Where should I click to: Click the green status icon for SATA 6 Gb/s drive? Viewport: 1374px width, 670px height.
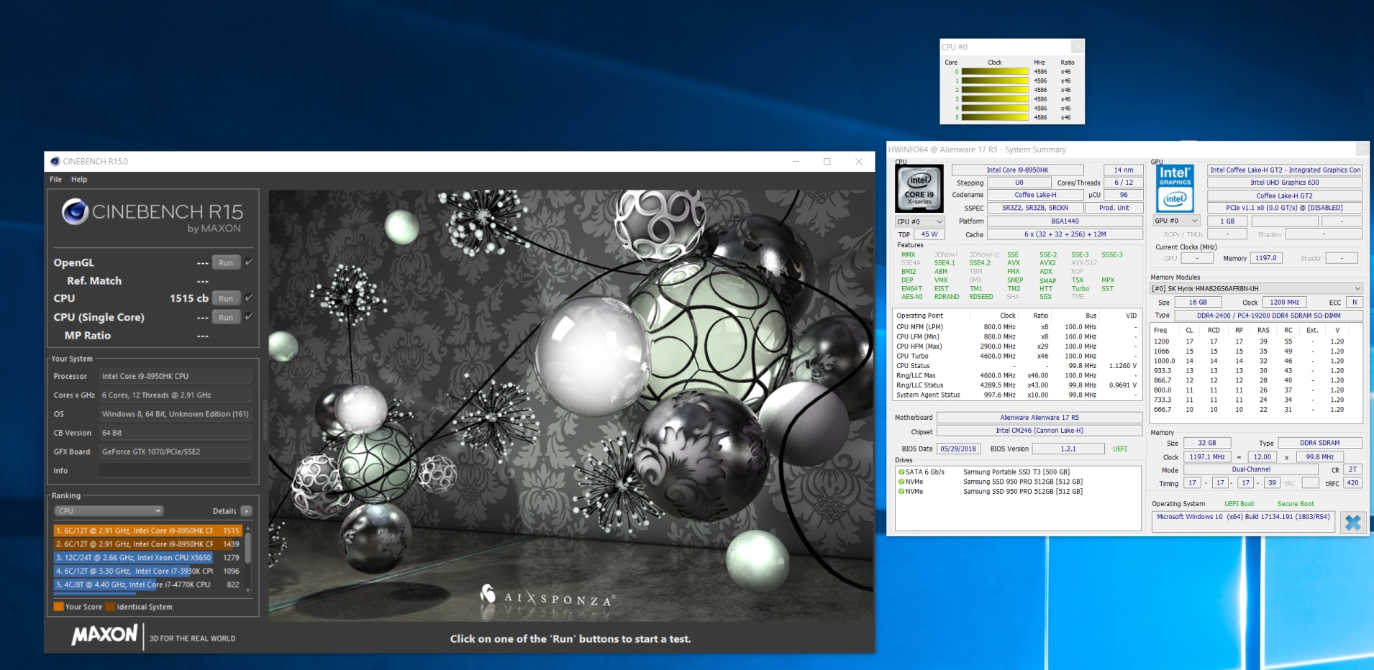point(901,472)
